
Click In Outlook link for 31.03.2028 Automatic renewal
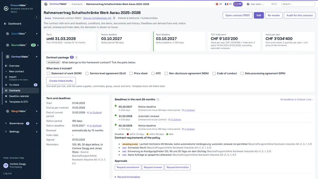pyautogui.click(x=175, y=120)
